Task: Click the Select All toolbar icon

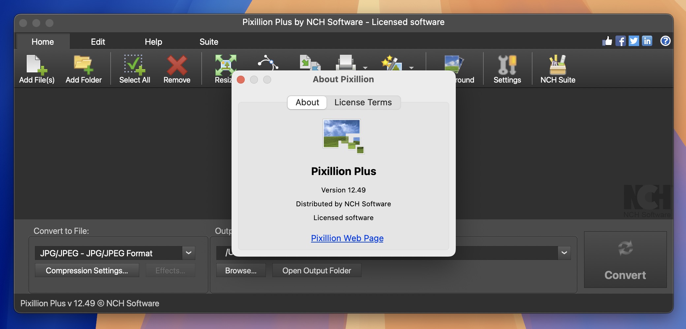Action: click(135, 64)
